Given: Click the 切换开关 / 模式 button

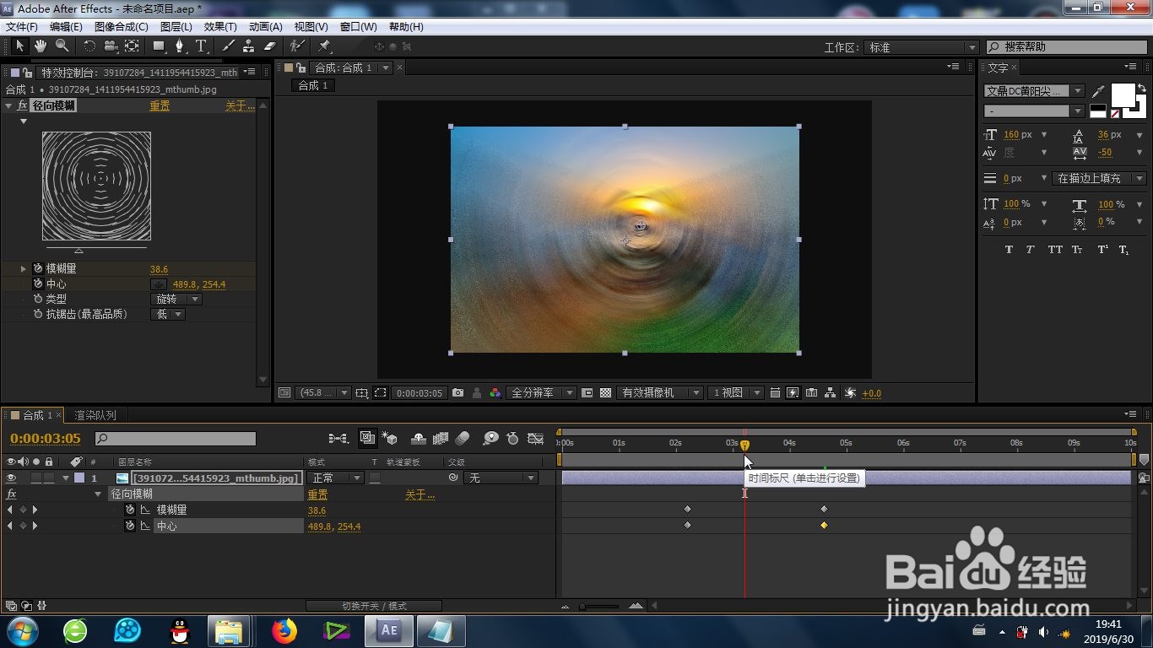Looking at the screenshot, I should pos(374,606).
